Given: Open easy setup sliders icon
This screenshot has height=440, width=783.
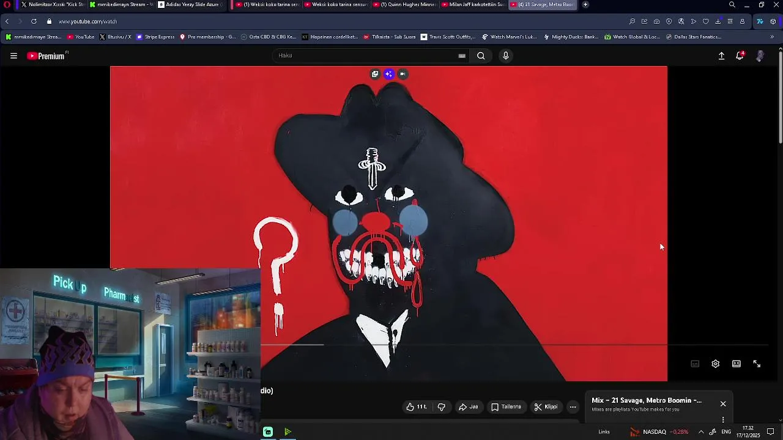Looking at the screenshot, I should [x=730, y=21].
